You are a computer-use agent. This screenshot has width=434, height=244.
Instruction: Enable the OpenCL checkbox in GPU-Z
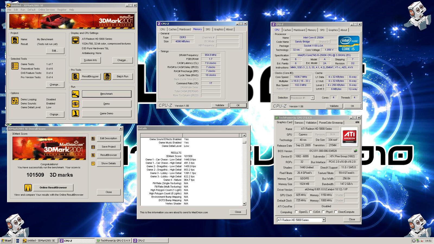click(296, 212)
